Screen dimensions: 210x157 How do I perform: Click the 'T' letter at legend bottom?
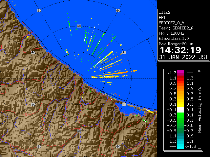pyautogui.click(x=199, y=148)
